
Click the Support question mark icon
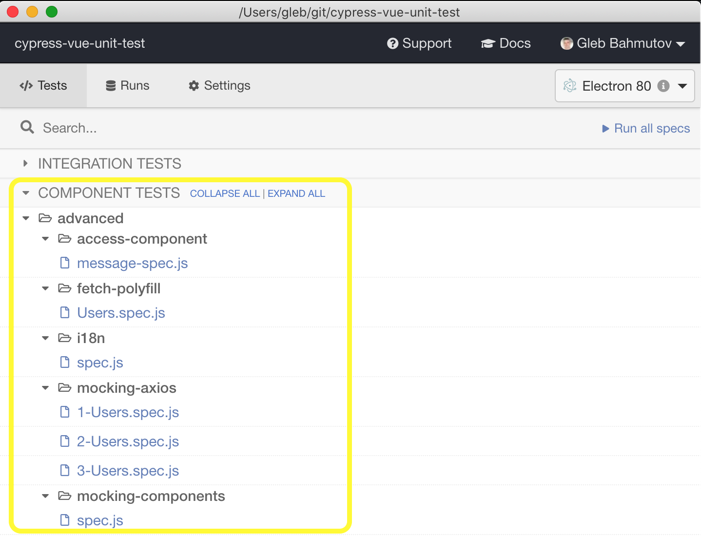tap(392, 43)
